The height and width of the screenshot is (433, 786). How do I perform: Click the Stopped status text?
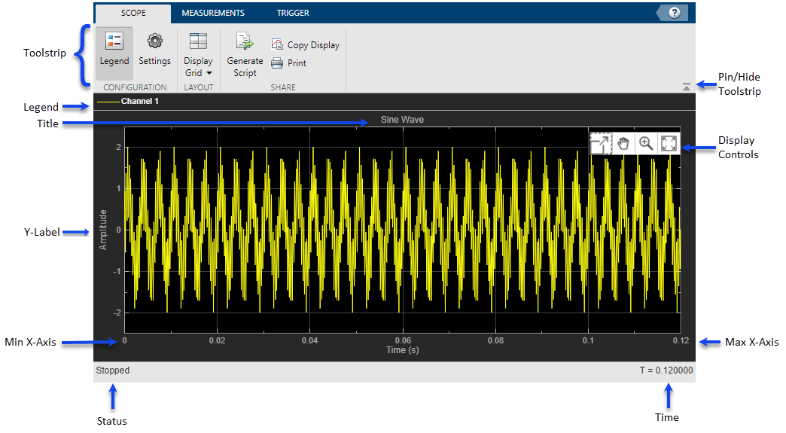pyautogui.click(x=113, y=370)
